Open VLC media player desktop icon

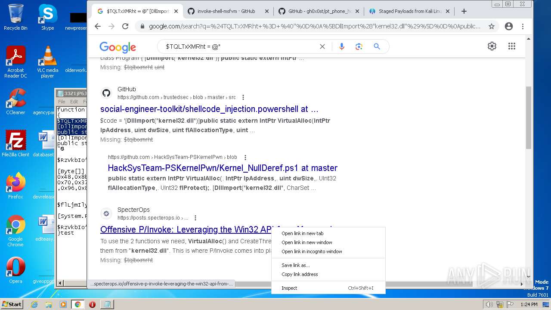47,62
